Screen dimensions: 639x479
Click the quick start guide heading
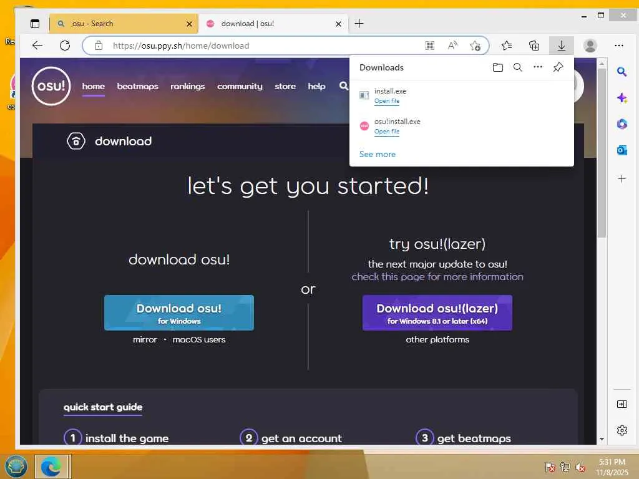103,407
